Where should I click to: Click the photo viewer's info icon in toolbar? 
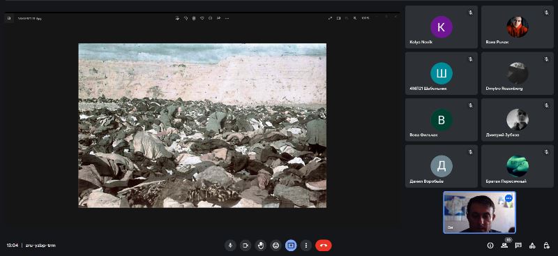[x=211, y=18]
